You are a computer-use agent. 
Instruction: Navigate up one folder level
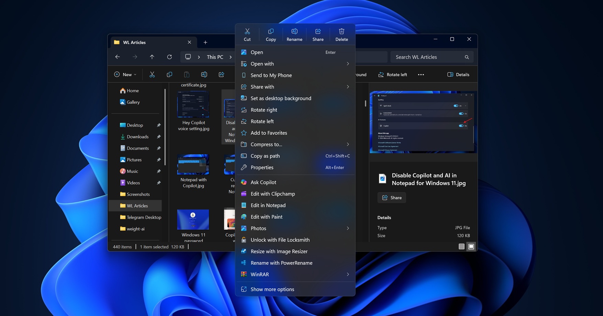[152, 57]
